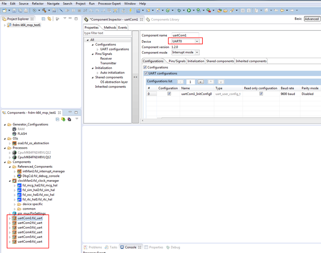This screenshot has width=321, height=253.
Task: Expand Auto initialization tree node
Action: coord(97,73)
